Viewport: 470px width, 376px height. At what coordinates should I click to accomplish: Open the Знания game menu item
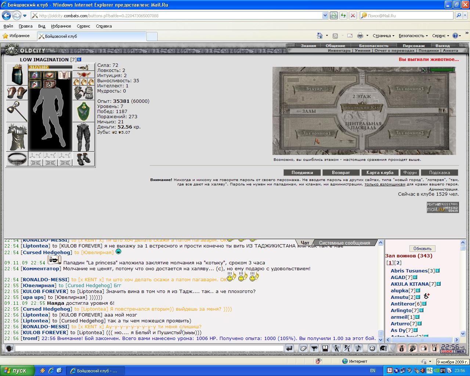pos(308,46)
